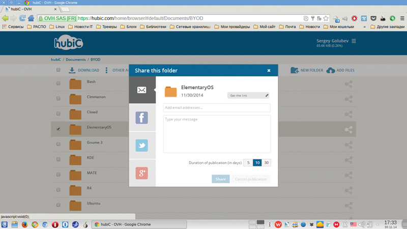Click ADD FILES in toolbar
Viewport: 407px width, 229px height.
[340, 70]
